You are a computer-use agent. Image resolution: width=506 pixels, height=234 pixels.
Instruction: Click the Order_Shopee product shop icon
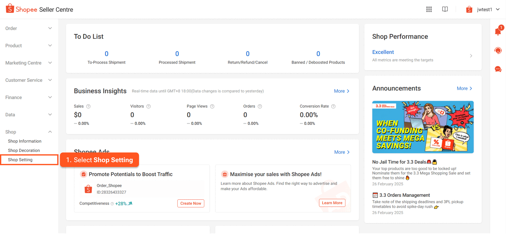pos(88,189)
